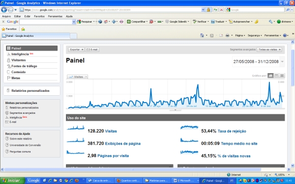
Task: Click Universidade de Conversão help link
Action: coord(25,145)
